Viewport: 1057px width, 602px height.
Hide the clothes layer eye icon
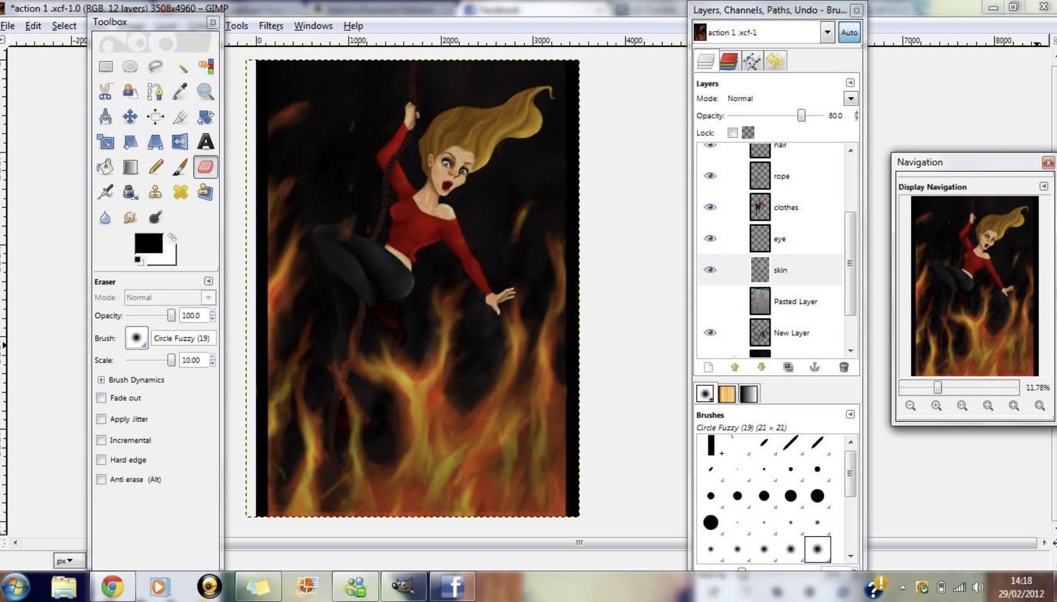tap(710, 207)
